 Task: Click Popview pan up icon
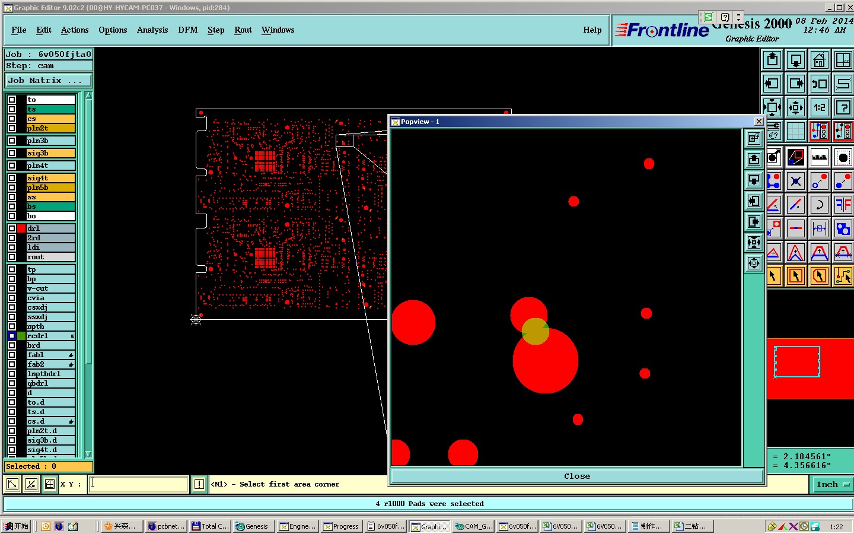coord(754,159)
